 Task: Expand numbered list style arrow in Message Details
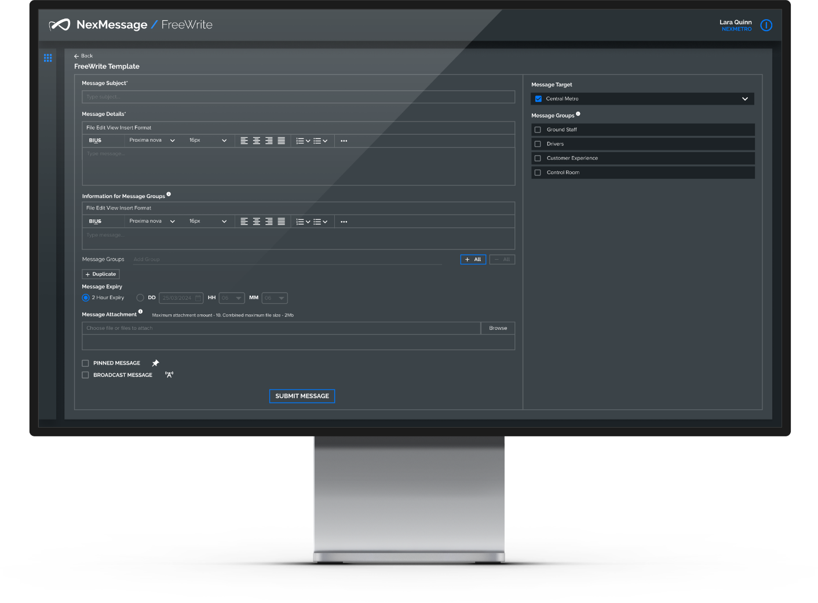(308, 141)
